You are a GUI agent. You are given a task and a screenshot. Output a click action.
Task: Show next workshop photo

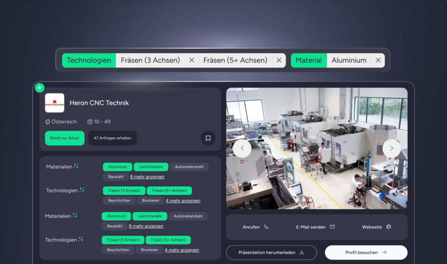(x=391, y=148)
